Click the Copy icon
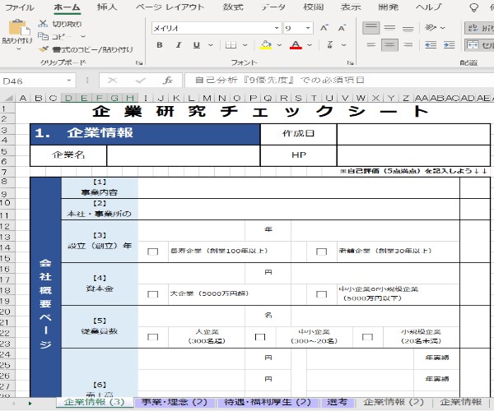 click(43, 36)
